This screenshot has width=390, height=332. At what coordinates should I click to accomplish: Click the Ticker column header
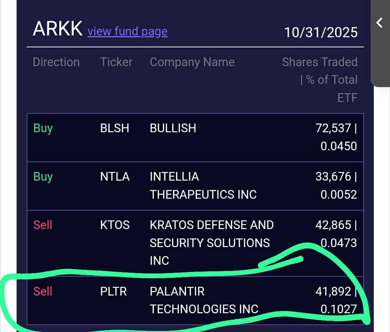(116, 62)
